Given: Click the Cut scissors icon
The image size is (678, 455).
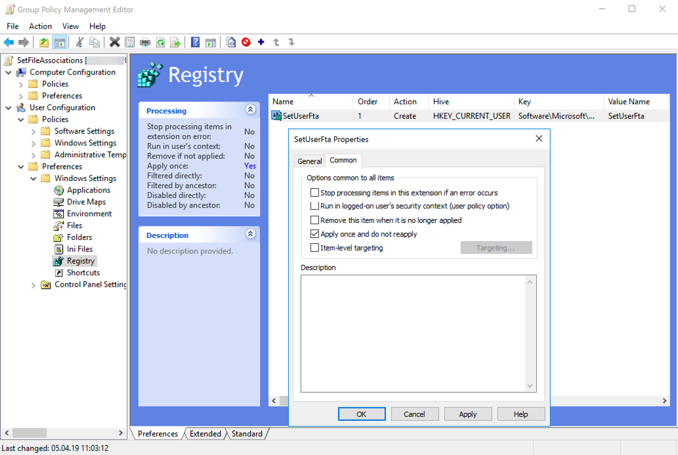Looking at the screenshot, I should click(x=79, y=43).
